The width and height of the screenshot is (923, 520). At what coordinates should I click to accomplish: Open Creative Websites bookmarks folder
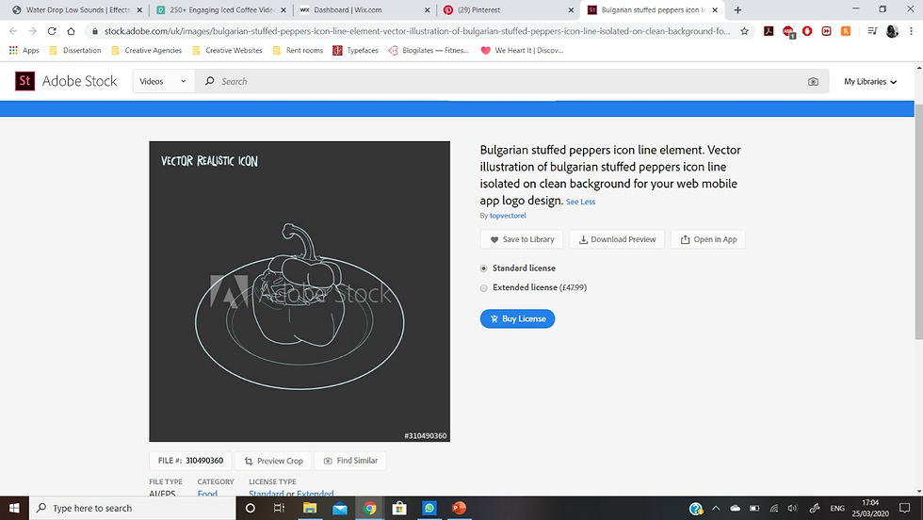point(227,51)
